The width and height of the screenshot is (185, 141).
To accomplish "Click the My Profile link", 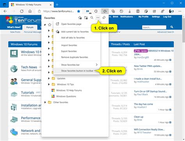I will [x=143, y=17].
